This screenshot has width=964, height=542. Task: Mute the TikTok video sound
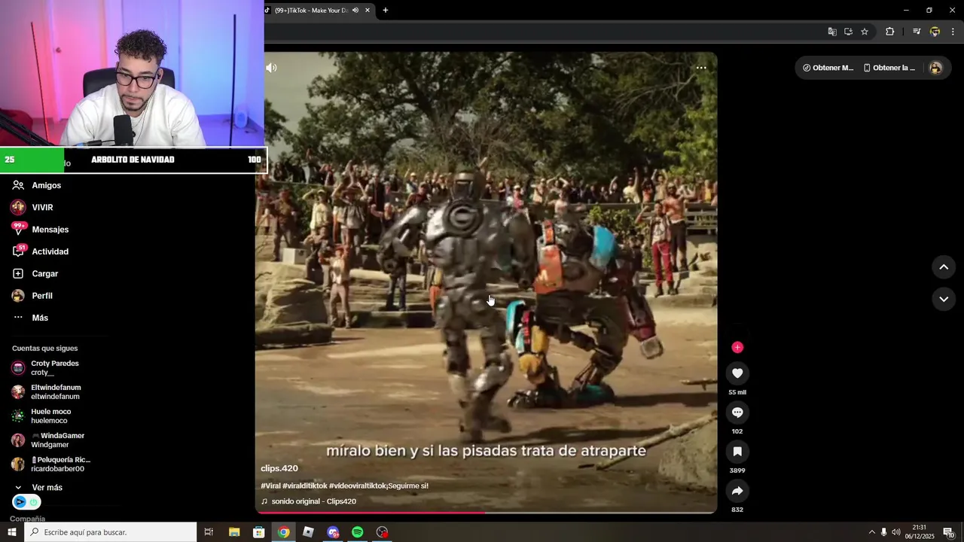[x=271, y=68]
